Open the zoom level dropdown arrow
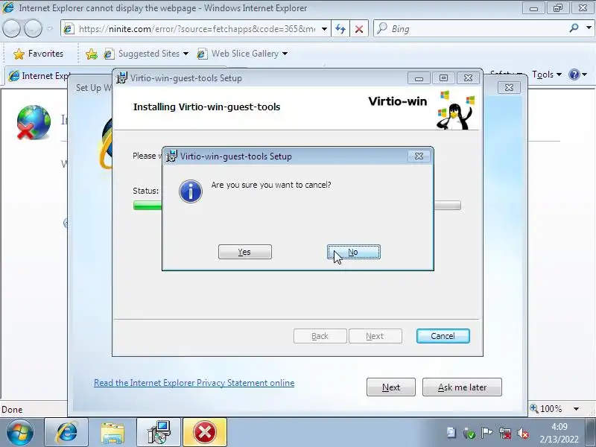Image resolution: width=596 pixels, height=447 pixels. 576,409
